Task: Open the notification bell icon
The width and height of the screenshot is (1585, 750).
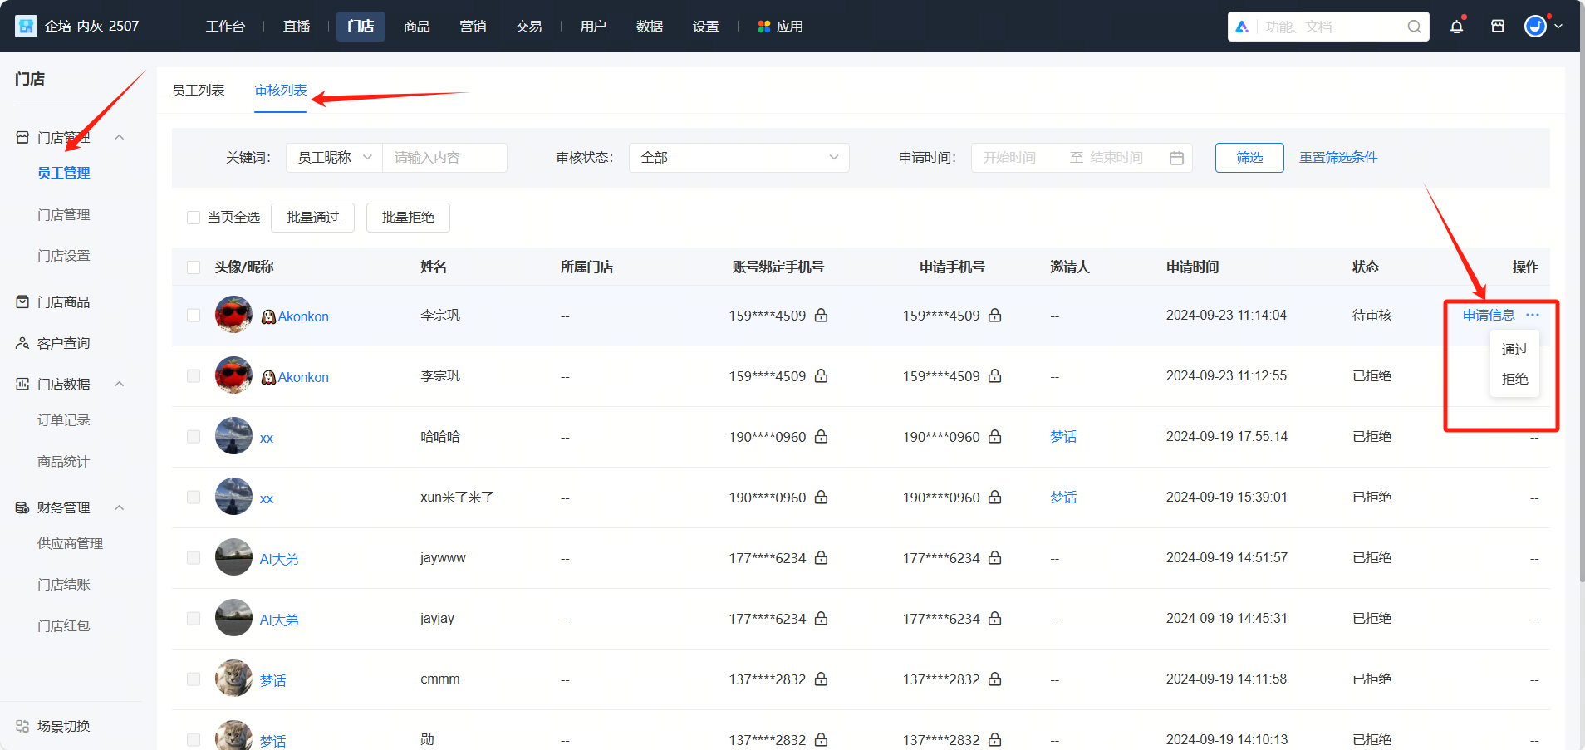Action: click(x=1456, y=27)
